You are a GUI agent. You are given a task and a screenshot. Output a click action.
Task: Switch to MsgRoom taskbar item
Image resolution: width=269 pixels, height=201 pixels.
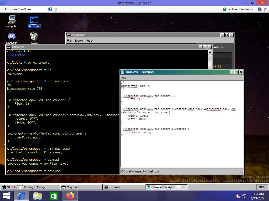(81, 187)
